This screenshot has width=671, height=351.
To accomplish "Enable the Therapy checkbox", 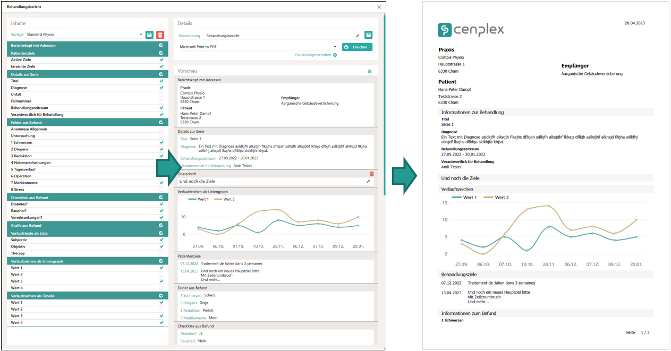I will pos(161,253).
